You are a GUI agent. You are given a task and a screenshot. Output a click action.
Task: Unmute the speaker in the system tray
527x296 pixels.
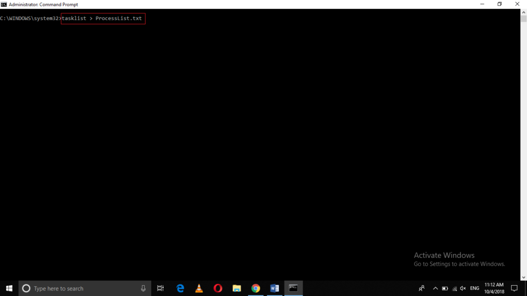point(462,288)
